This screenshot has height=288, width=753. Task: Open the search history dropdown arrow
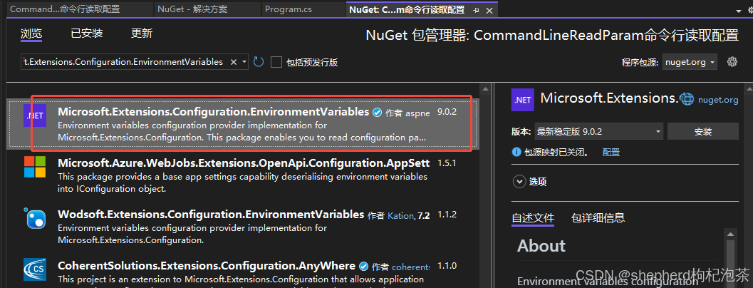point(244,62)
